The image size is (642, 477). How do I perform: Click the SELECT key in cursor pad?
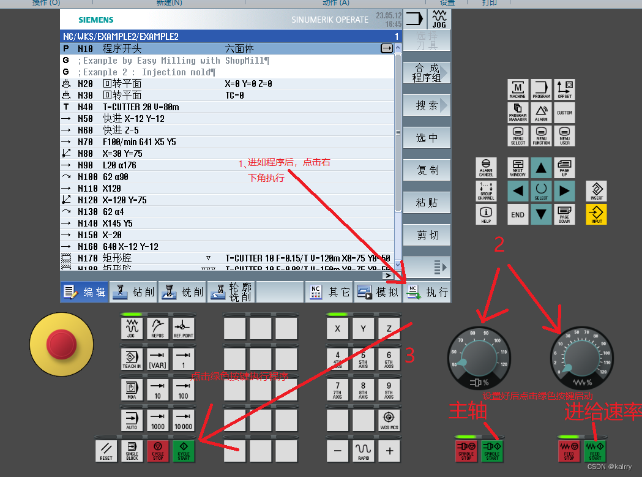click(x=541, y=191)
